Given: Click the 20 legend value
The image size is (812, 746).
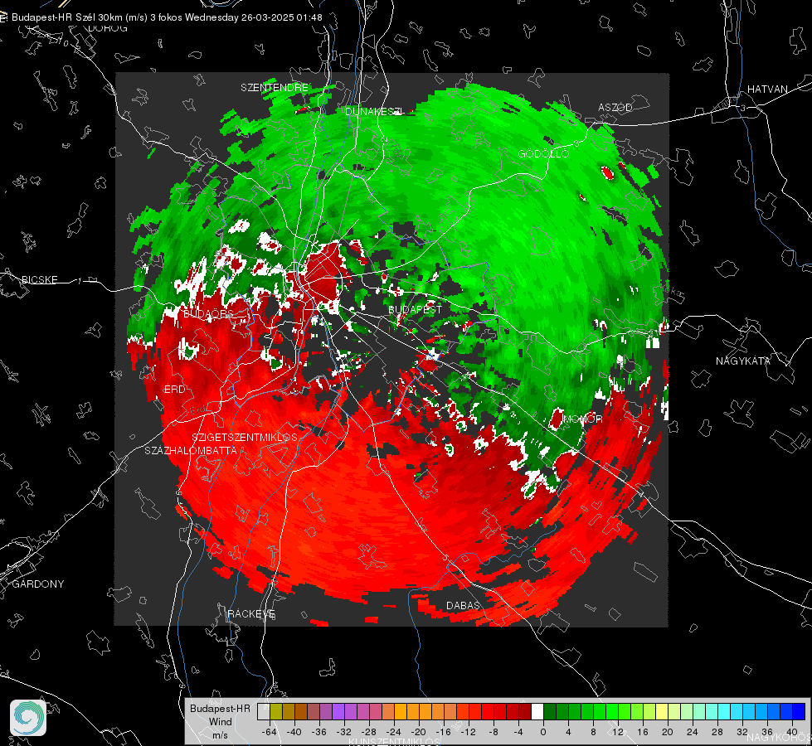Looking at the screenshot, I should (668, 732).
